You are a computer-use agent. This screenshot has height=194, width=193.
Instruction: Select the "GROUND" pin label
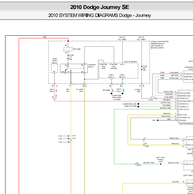click(182, 120)
